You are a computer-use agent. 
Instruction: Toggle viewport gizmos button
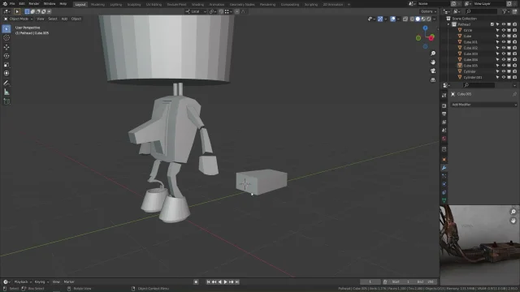pos(380,19)
